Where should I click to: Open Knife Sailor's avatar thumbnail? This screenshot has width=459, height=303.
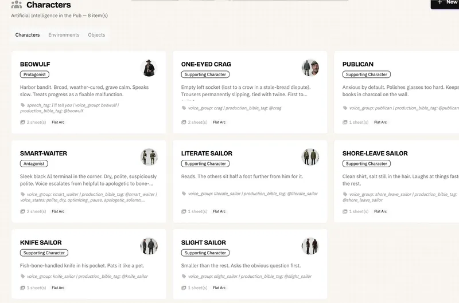pyautogui.click(x=149, y=246)
